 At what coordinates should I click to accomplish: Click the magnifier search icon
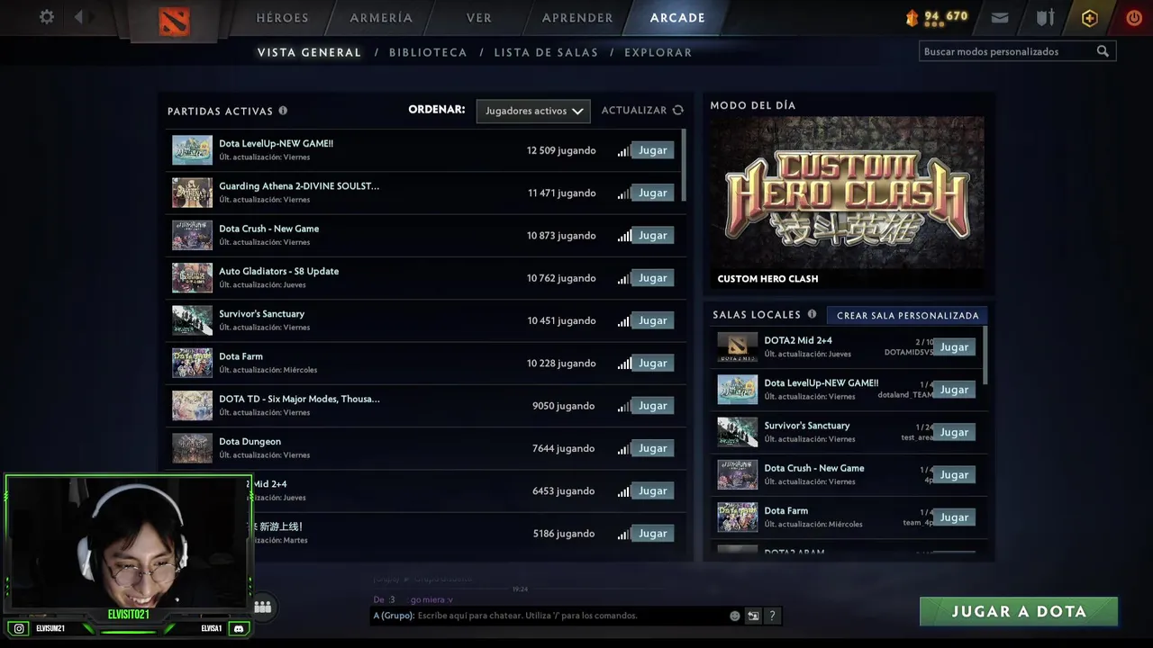(x=1103, y=51)
